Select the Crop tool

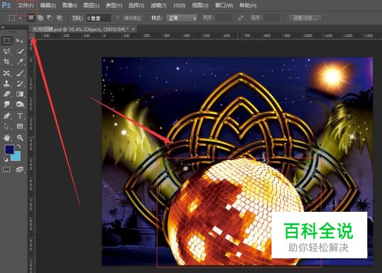click(7, 61)
